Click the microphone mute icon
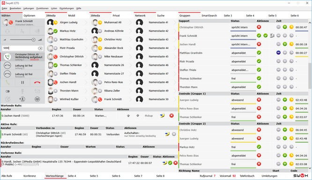312x180 pixels. click(x=22, y=91)
